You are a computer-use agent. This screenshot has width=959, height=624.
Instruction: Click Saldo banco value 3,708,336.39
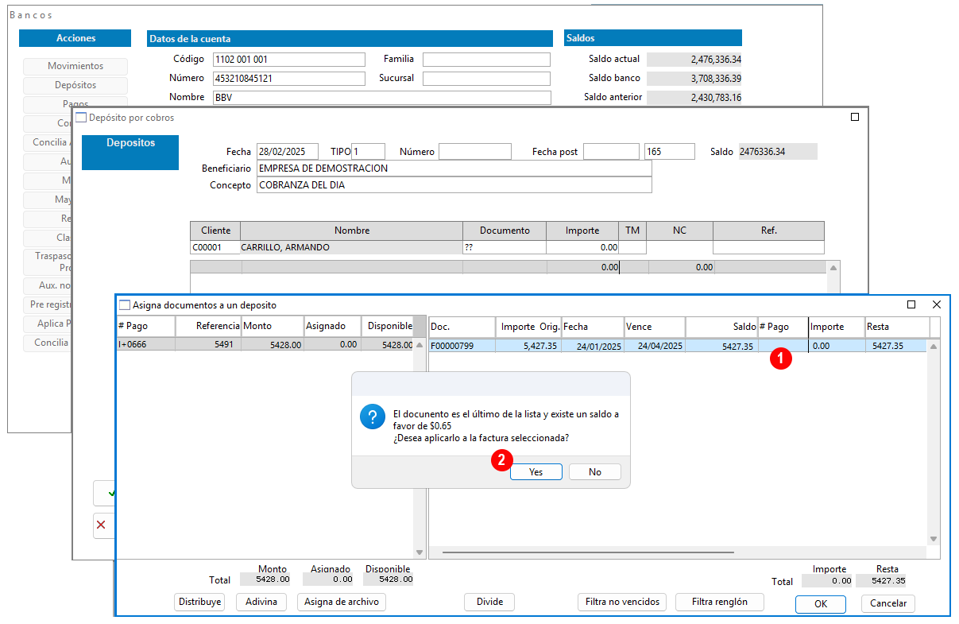point(694,79)
